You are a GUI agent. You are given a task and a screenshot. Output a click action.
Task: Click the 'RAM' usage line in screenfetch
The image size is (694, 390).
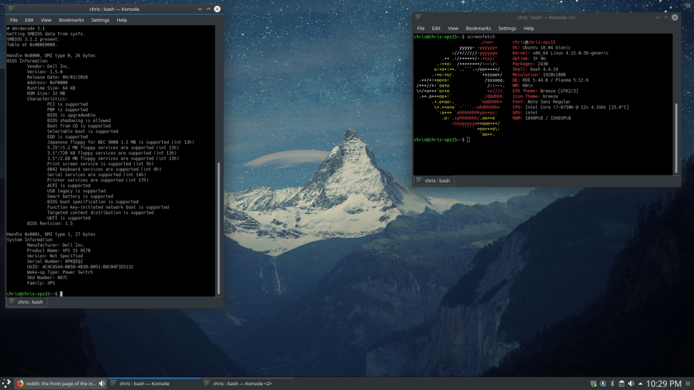[x=542, y=118]
